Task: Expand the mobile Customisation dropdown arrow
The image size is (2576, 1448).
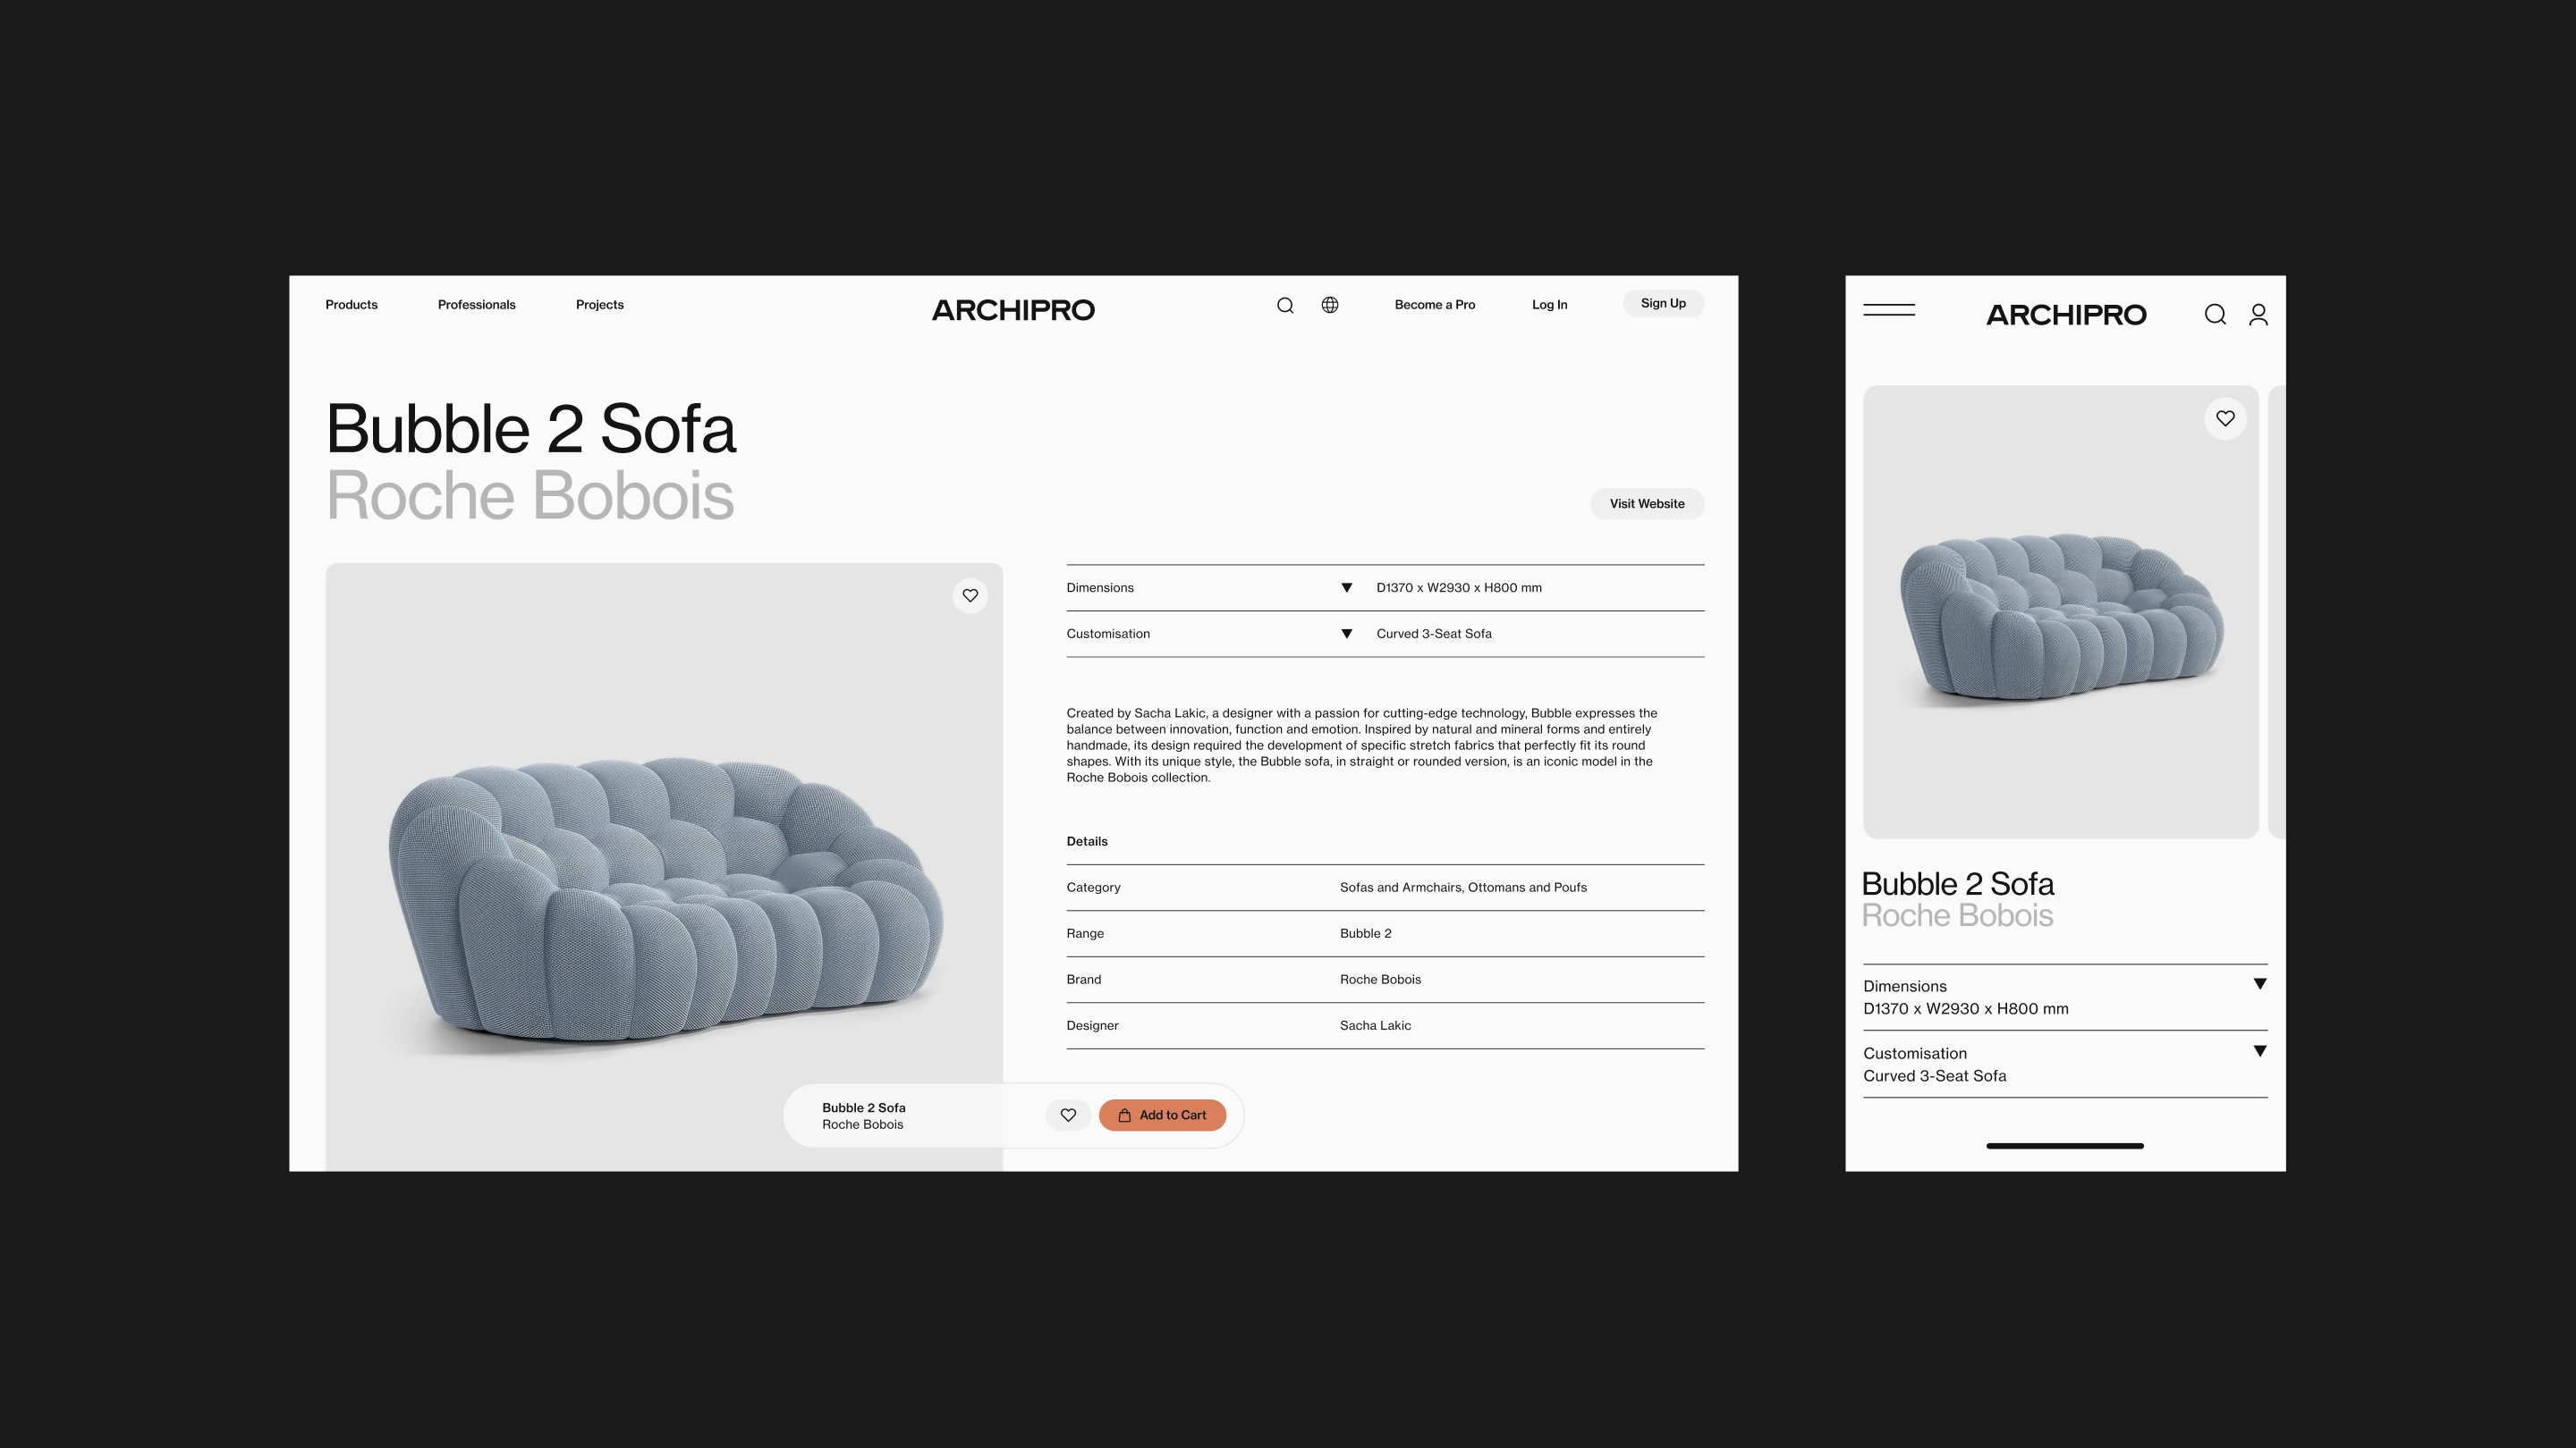Action: [2259, 1051]
